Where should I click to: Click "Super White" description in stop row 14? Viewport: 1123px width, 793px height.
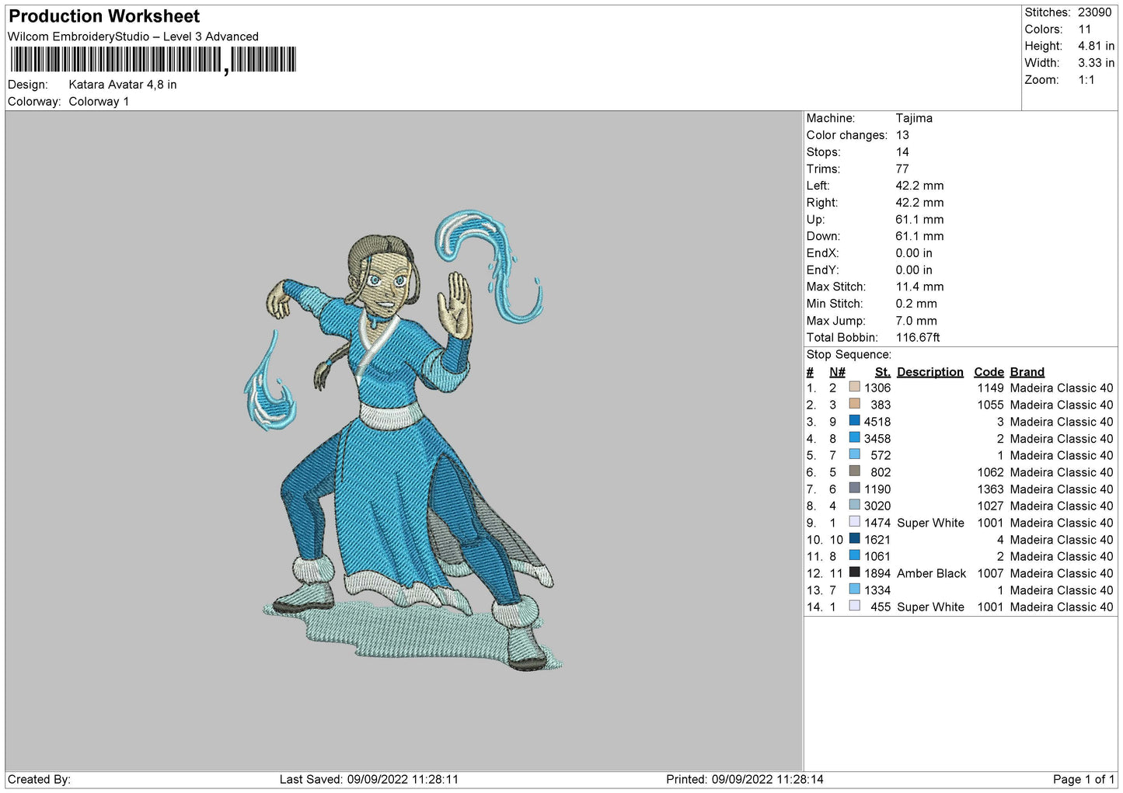click(930, 607)
